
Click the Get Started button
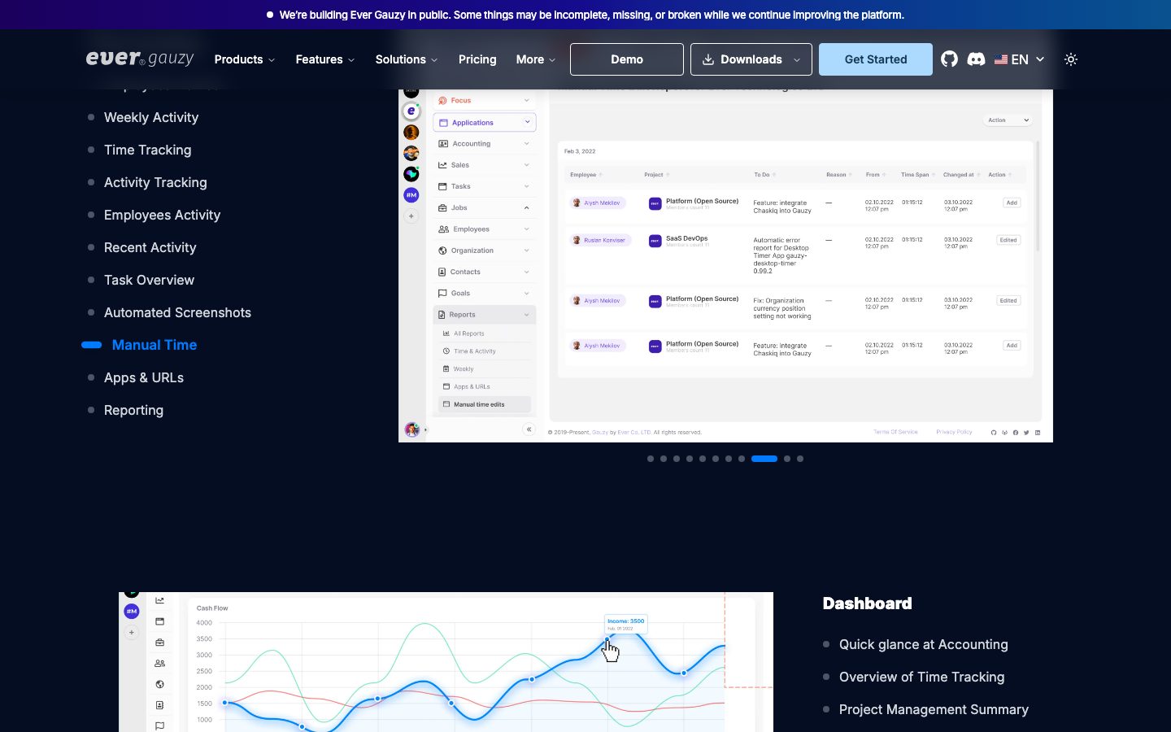pos(876,59)
